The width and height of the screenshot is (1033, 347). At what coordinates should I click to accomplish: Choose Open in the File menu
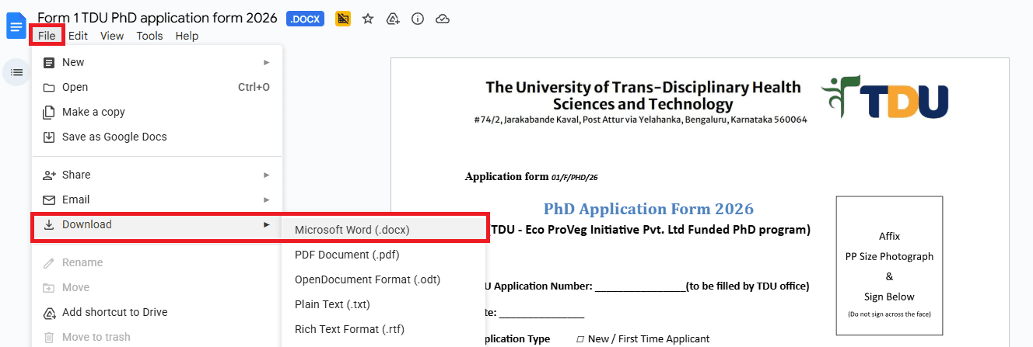157,87
